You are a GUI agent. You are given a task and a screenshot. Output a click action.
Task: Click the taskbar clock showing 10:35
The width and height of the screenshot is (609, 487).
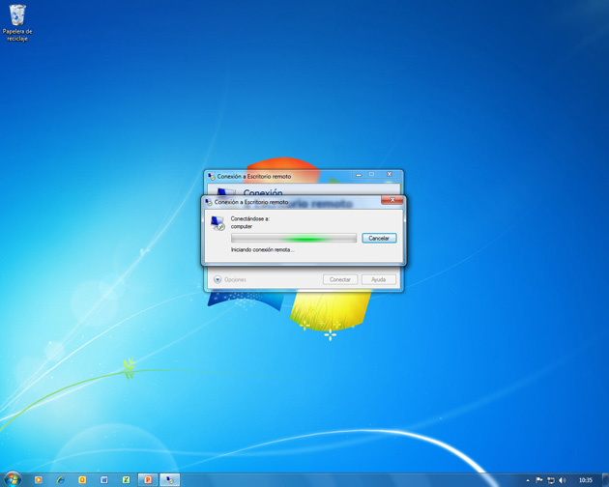[x=585, y=480]
